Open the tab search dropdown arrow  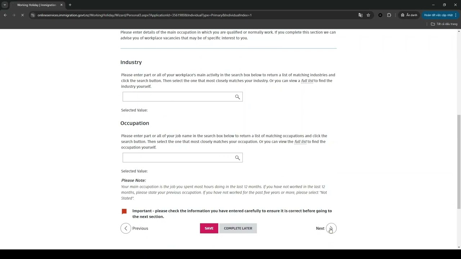coord(5,5)
